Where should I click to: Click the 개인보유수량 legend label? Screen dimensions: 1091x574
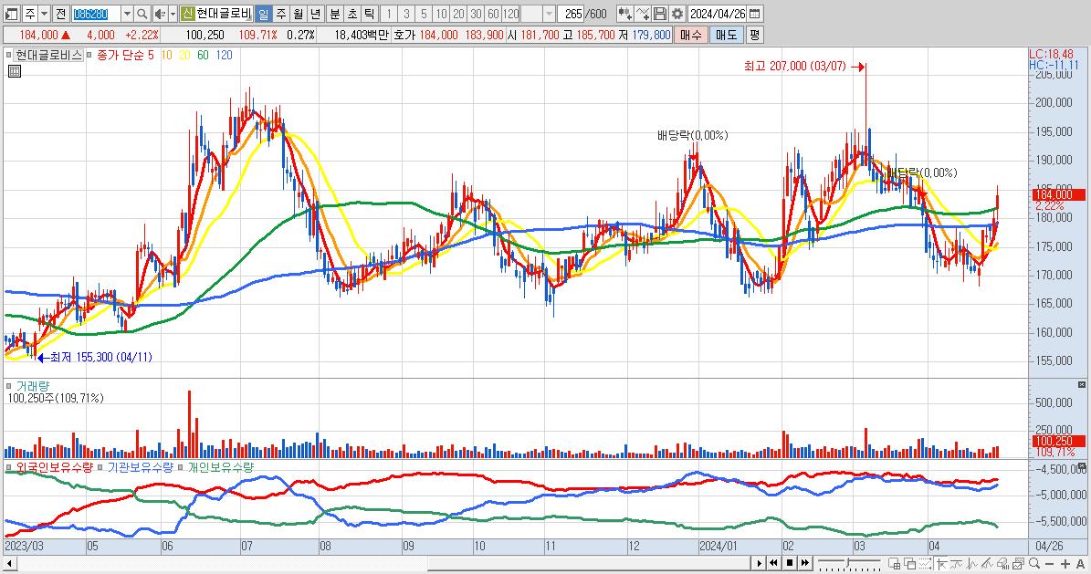pos(221,467)
